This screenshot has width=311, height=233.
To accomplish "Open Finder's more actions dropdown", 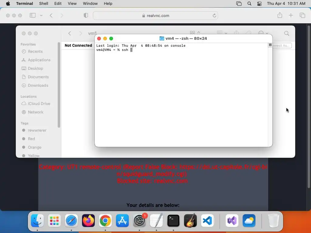I will tap(263, 33).
